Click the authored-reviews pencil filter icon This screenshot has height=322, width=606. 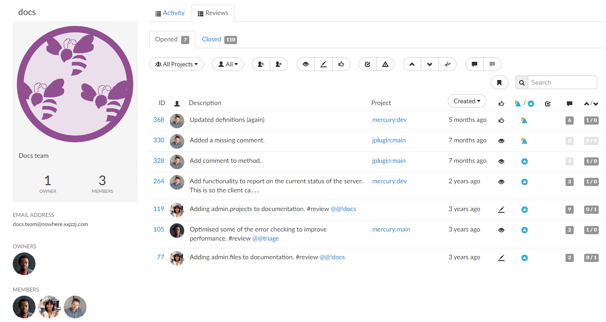[323, 64]
